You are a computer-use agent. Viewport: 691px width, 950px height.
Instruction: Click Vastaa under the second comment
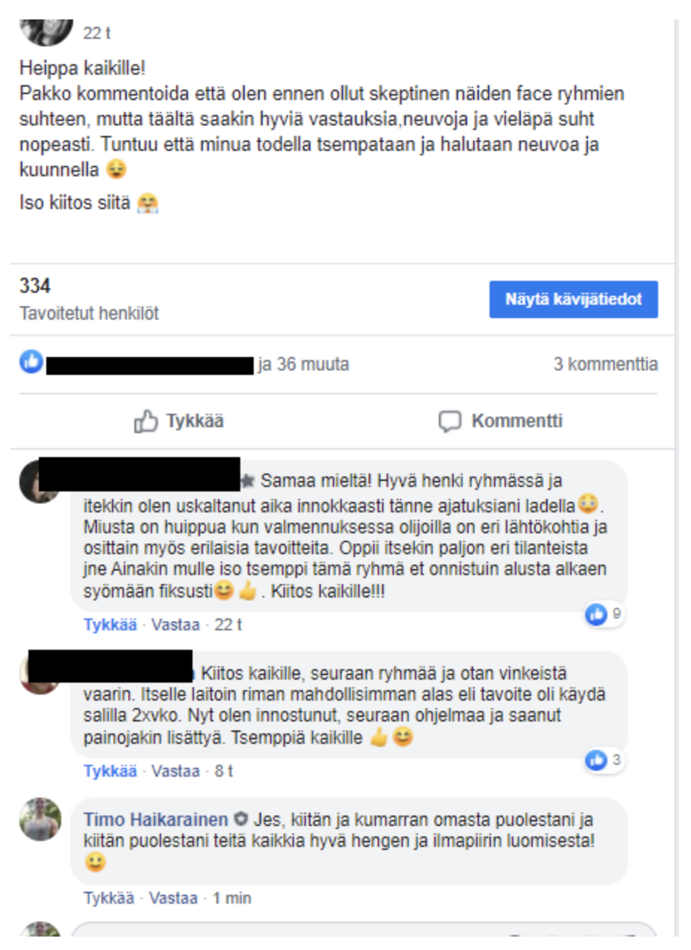click(x=175, y=771)
